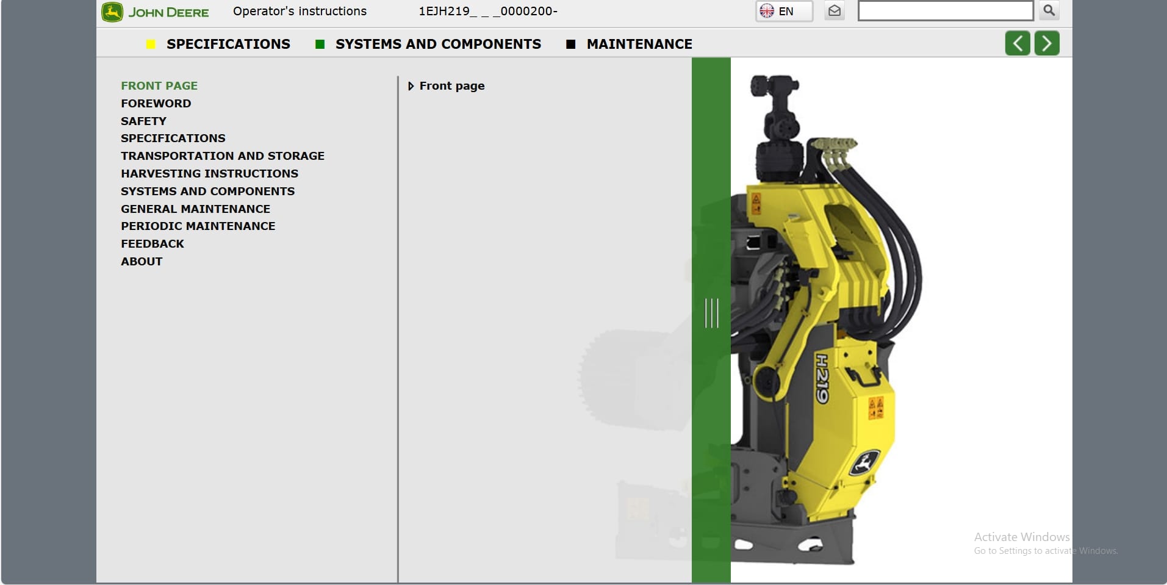1167x585 pixels.
Task: Open SPECIFICATIONS in the sidebar list
Action: coord(173,138)
